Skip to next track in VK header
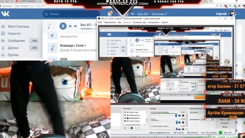The image size is (245, 138). pos(133,14)
